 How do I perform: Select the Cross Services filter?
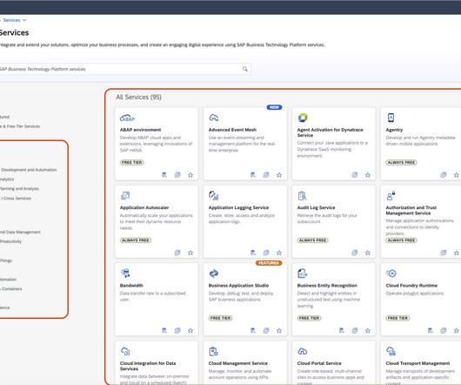tap(16, 199)
